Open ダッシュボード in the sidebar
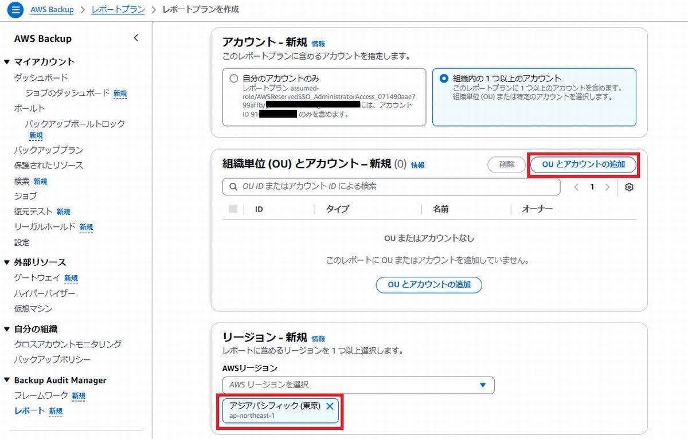This screenshot has height=439, width=688. [41, 77]
